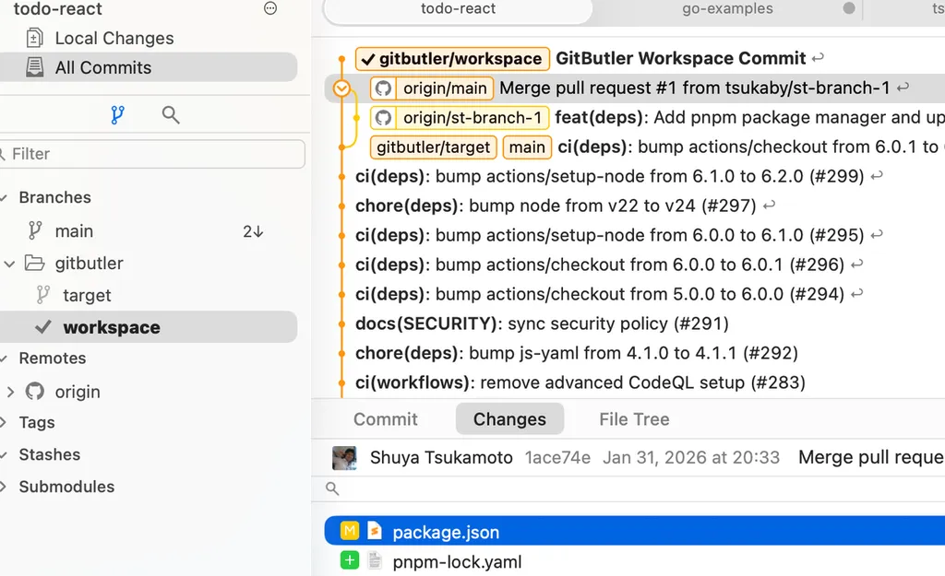Select All Commits in the sidebar
This screenshot has width=945, height=576.
[102, 67]
